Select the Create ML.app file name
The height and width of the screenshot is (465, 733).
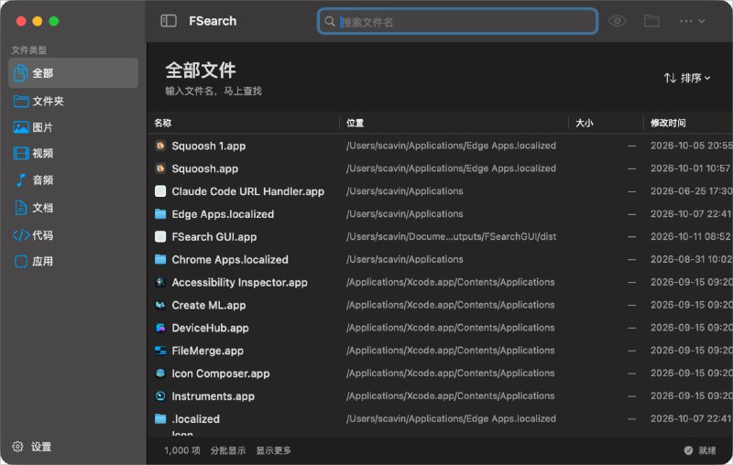(x=209, y=305)
